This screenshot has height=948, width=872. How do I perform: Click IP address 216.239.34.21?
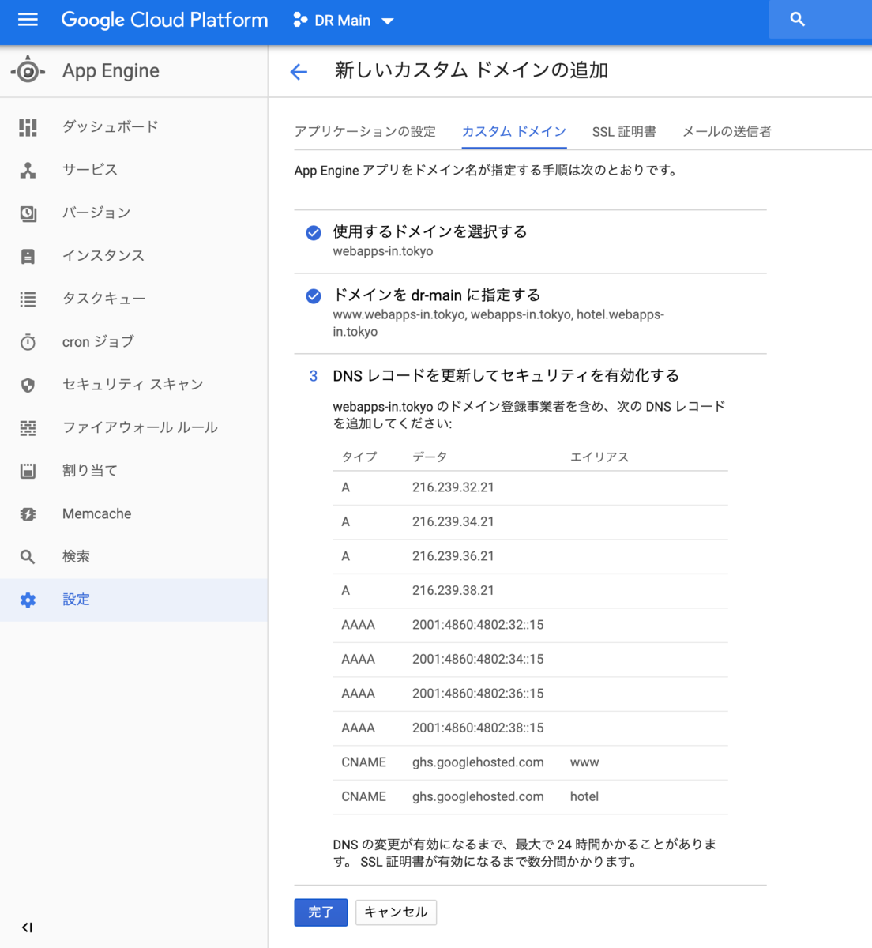453,522
